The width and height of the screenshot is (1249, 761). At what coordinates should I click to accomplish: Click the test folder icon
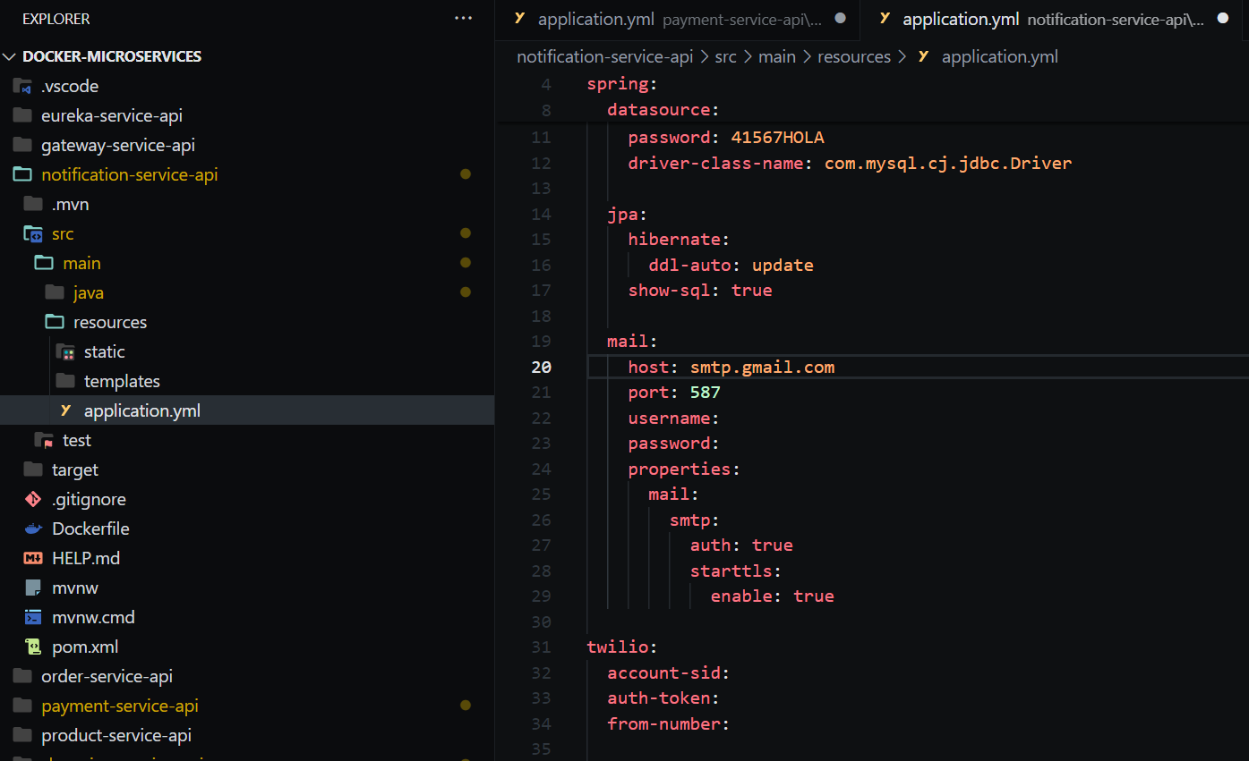[45, 440]
